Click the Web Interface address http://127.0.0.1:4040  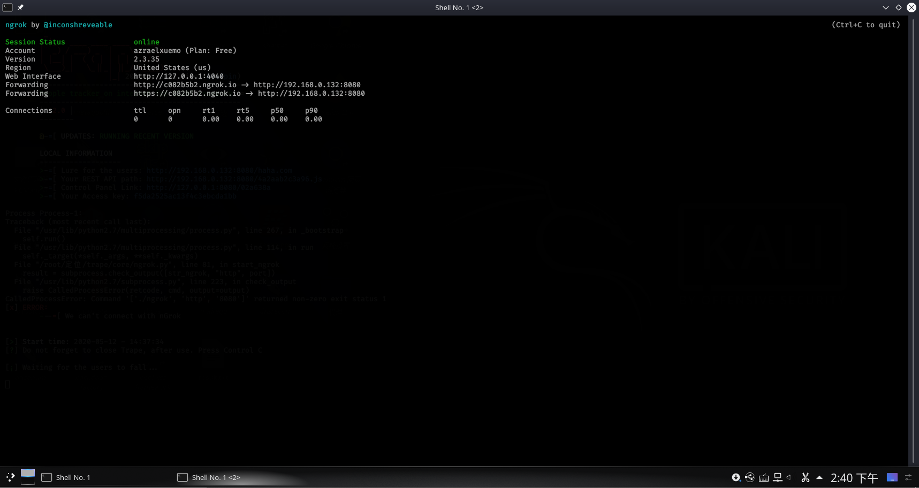tap(179, 77)
